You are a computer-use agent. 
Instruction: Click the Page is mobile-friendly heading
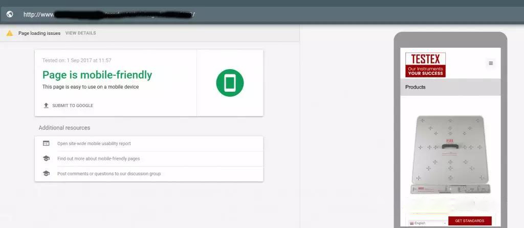point(97,75)
